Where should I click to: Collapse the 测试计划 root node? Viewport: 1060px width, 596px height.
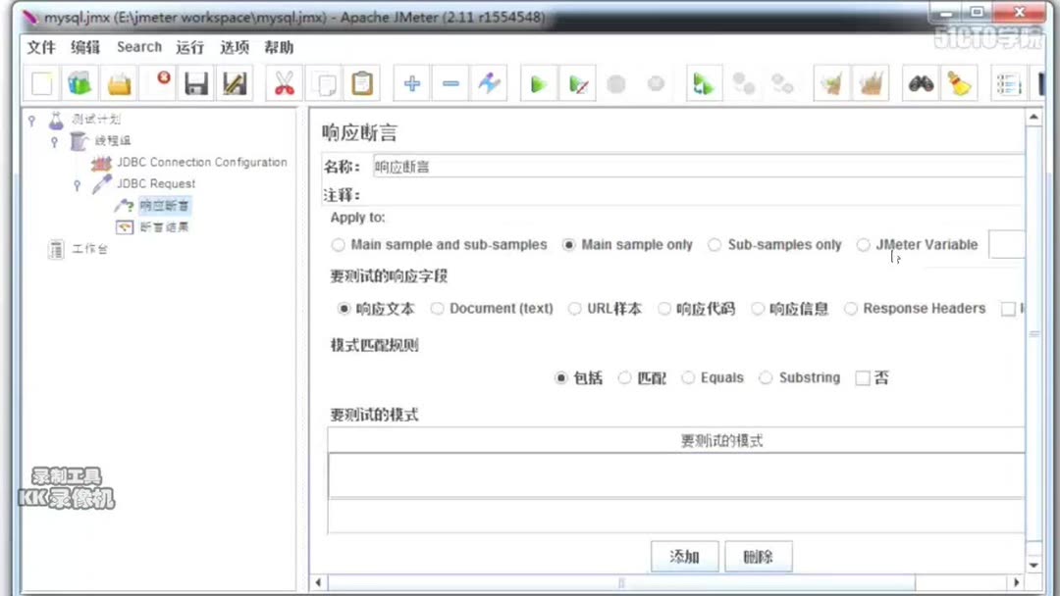click(29, 120)
